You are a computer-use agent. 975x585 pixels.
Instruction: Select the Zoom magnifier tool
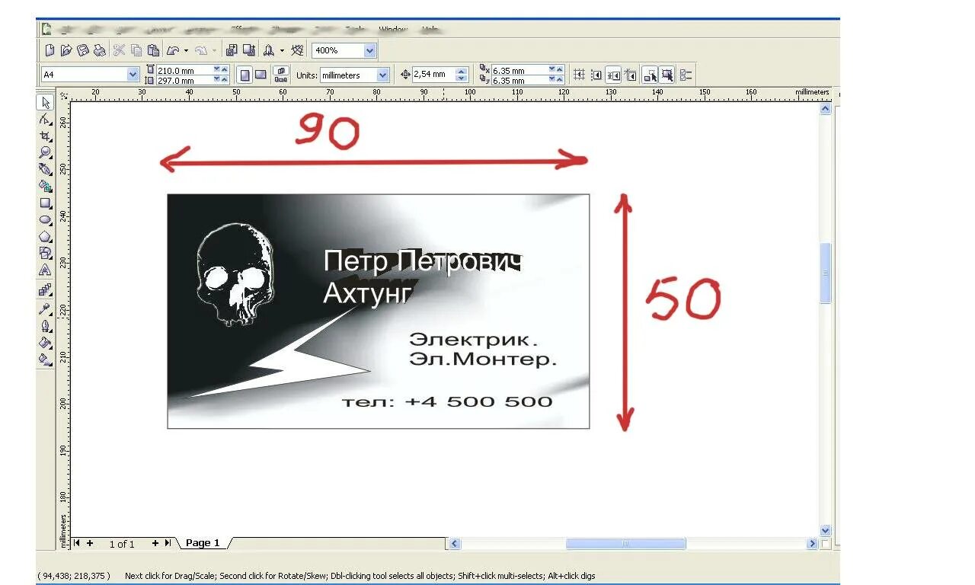click(46, 152)
